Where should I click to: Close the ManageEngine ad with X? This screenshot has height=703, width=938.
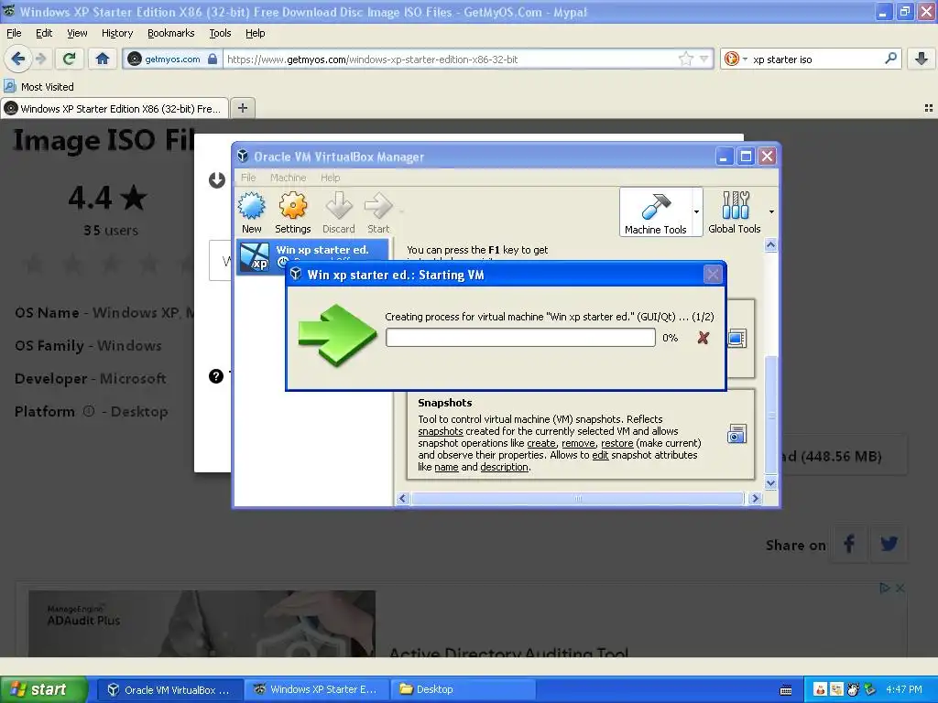click(x=900, y=589)
